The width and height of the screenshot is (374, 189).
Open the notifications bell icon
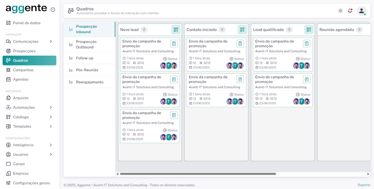click(x=350, y=11)
